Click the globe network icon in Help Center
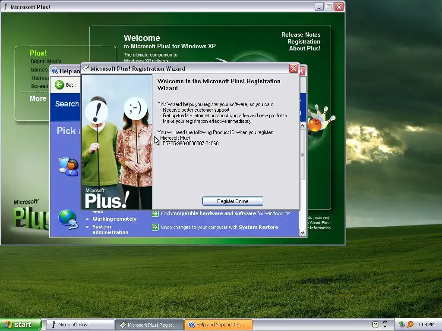442x331 pixels. [x=68, y=219]
